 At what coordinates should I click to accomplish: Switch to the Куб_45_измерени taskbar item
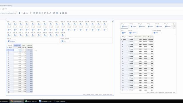pos(60,101)
